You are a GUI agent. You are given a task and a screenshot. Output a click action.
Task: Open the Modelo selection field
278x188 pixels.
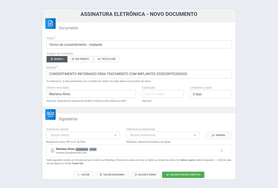coord(139,74)
